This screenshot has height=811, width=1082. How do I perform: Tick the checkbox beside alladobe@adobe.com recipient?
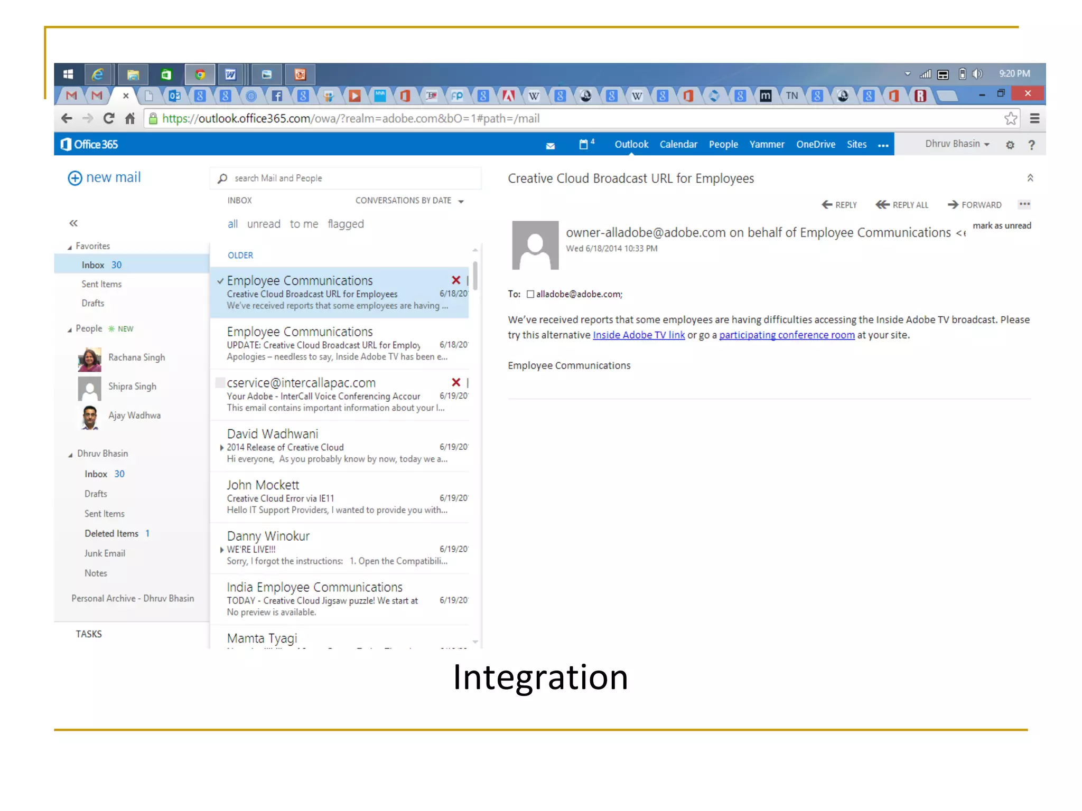pyautogui.click(x=530, y=295)
